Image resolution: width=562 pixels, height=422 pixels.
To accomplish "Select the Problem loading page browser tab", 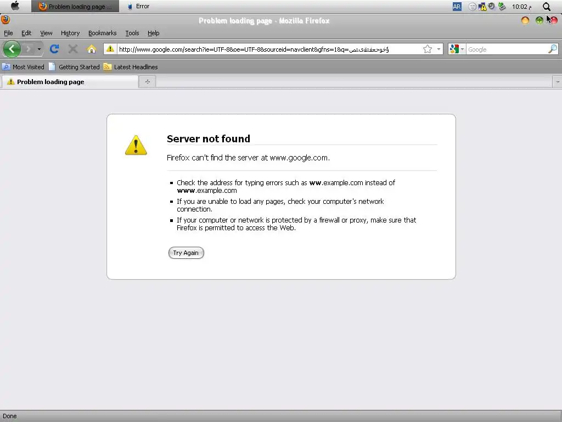I will click(x=70, y=82).
